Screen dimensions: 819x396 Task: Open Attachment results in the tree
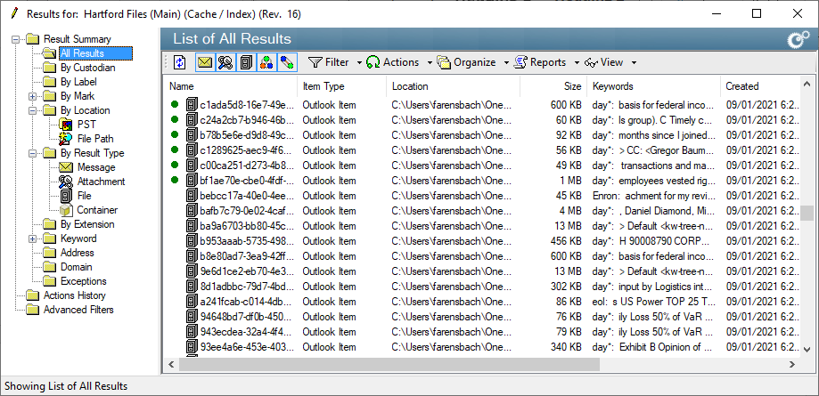pyautogui.click(x=101, y=182)
